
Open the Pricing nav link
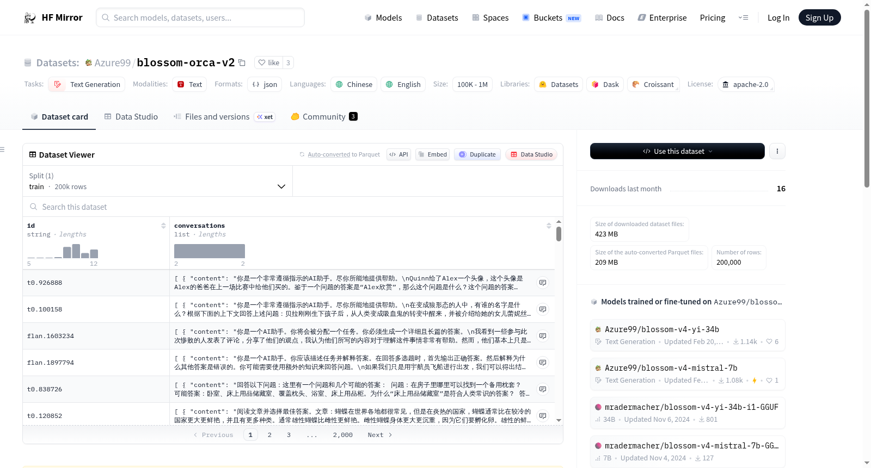click(713, 17)
